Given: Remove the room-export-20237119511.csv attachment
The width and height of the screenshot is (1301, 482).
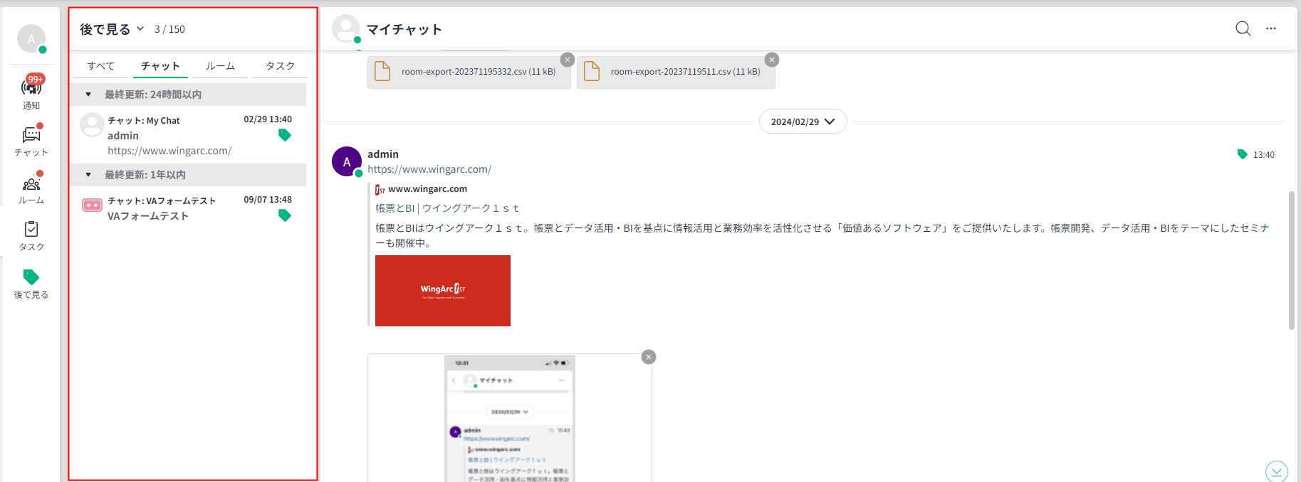Looking at the screenshot, I should click(x=772, y=60).
